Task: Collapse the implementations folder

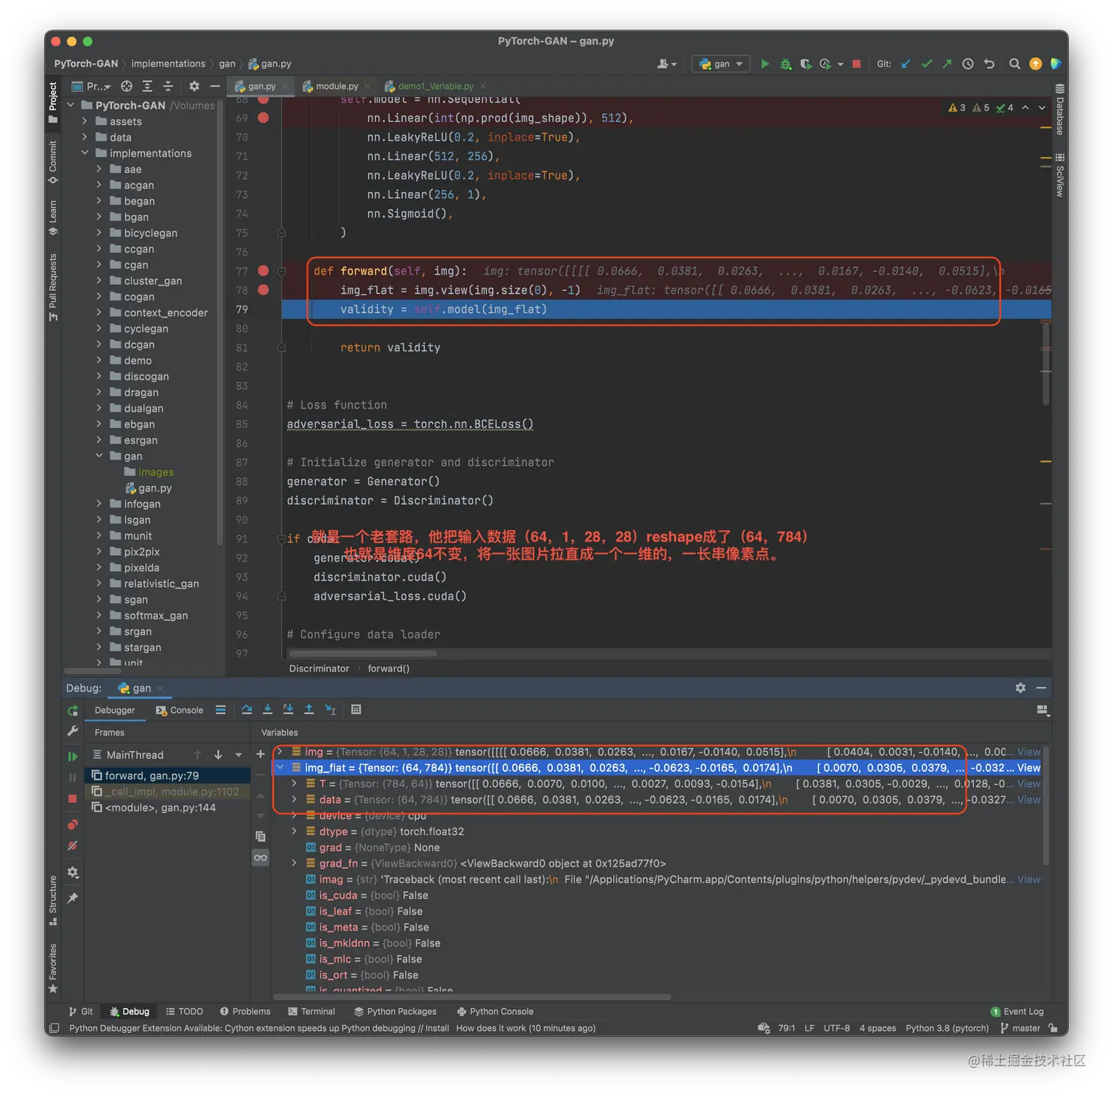Action: 85,153
